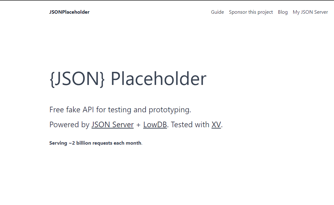The image size is (334, 205).
Task: Click the plus sign between the links
Action: coord(138,125)
